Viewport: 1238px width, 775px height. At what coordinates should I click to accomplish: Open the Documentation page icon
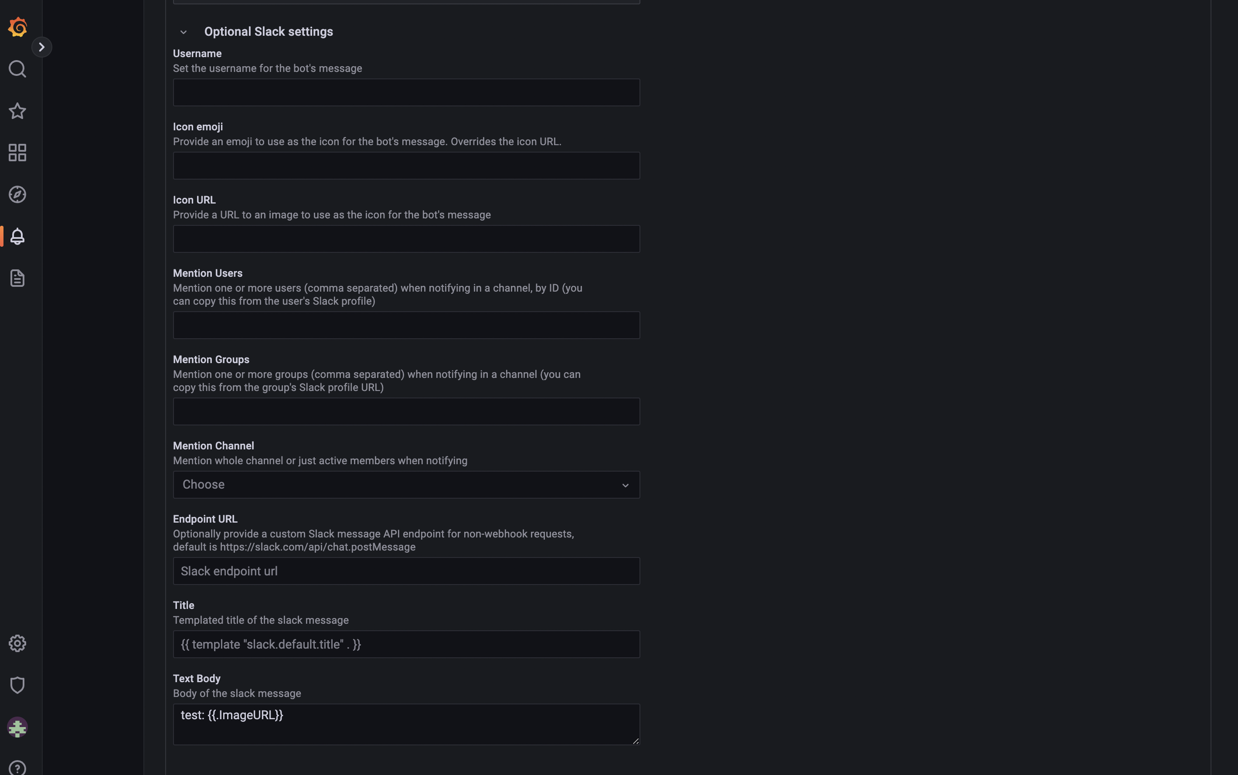pyautogui.click(x=17, y=278)
